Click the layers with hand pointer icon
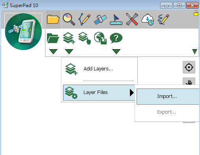The width and height of the screenshot is (200, 155). click(x=85, y=38)
